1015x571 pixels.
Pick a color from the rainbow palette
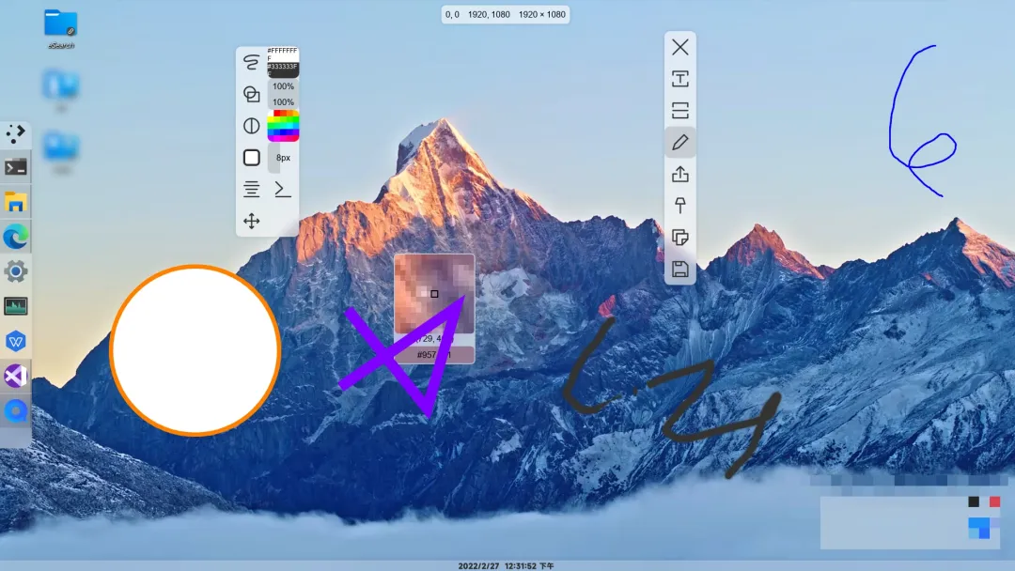[283, 125]
